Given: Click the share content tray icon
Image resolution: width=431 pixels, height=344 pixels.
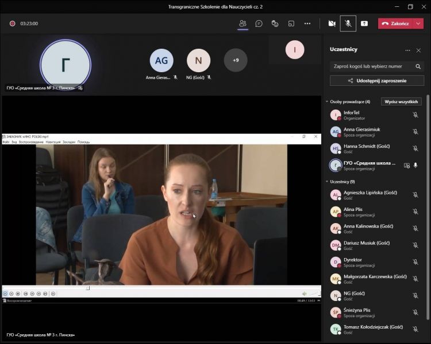Looking at the screenshot, I should 364,24.
